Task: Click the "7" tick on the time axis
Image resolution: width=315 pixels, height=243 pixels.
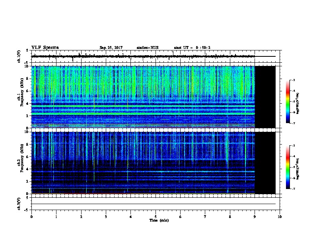Action: 205,216
